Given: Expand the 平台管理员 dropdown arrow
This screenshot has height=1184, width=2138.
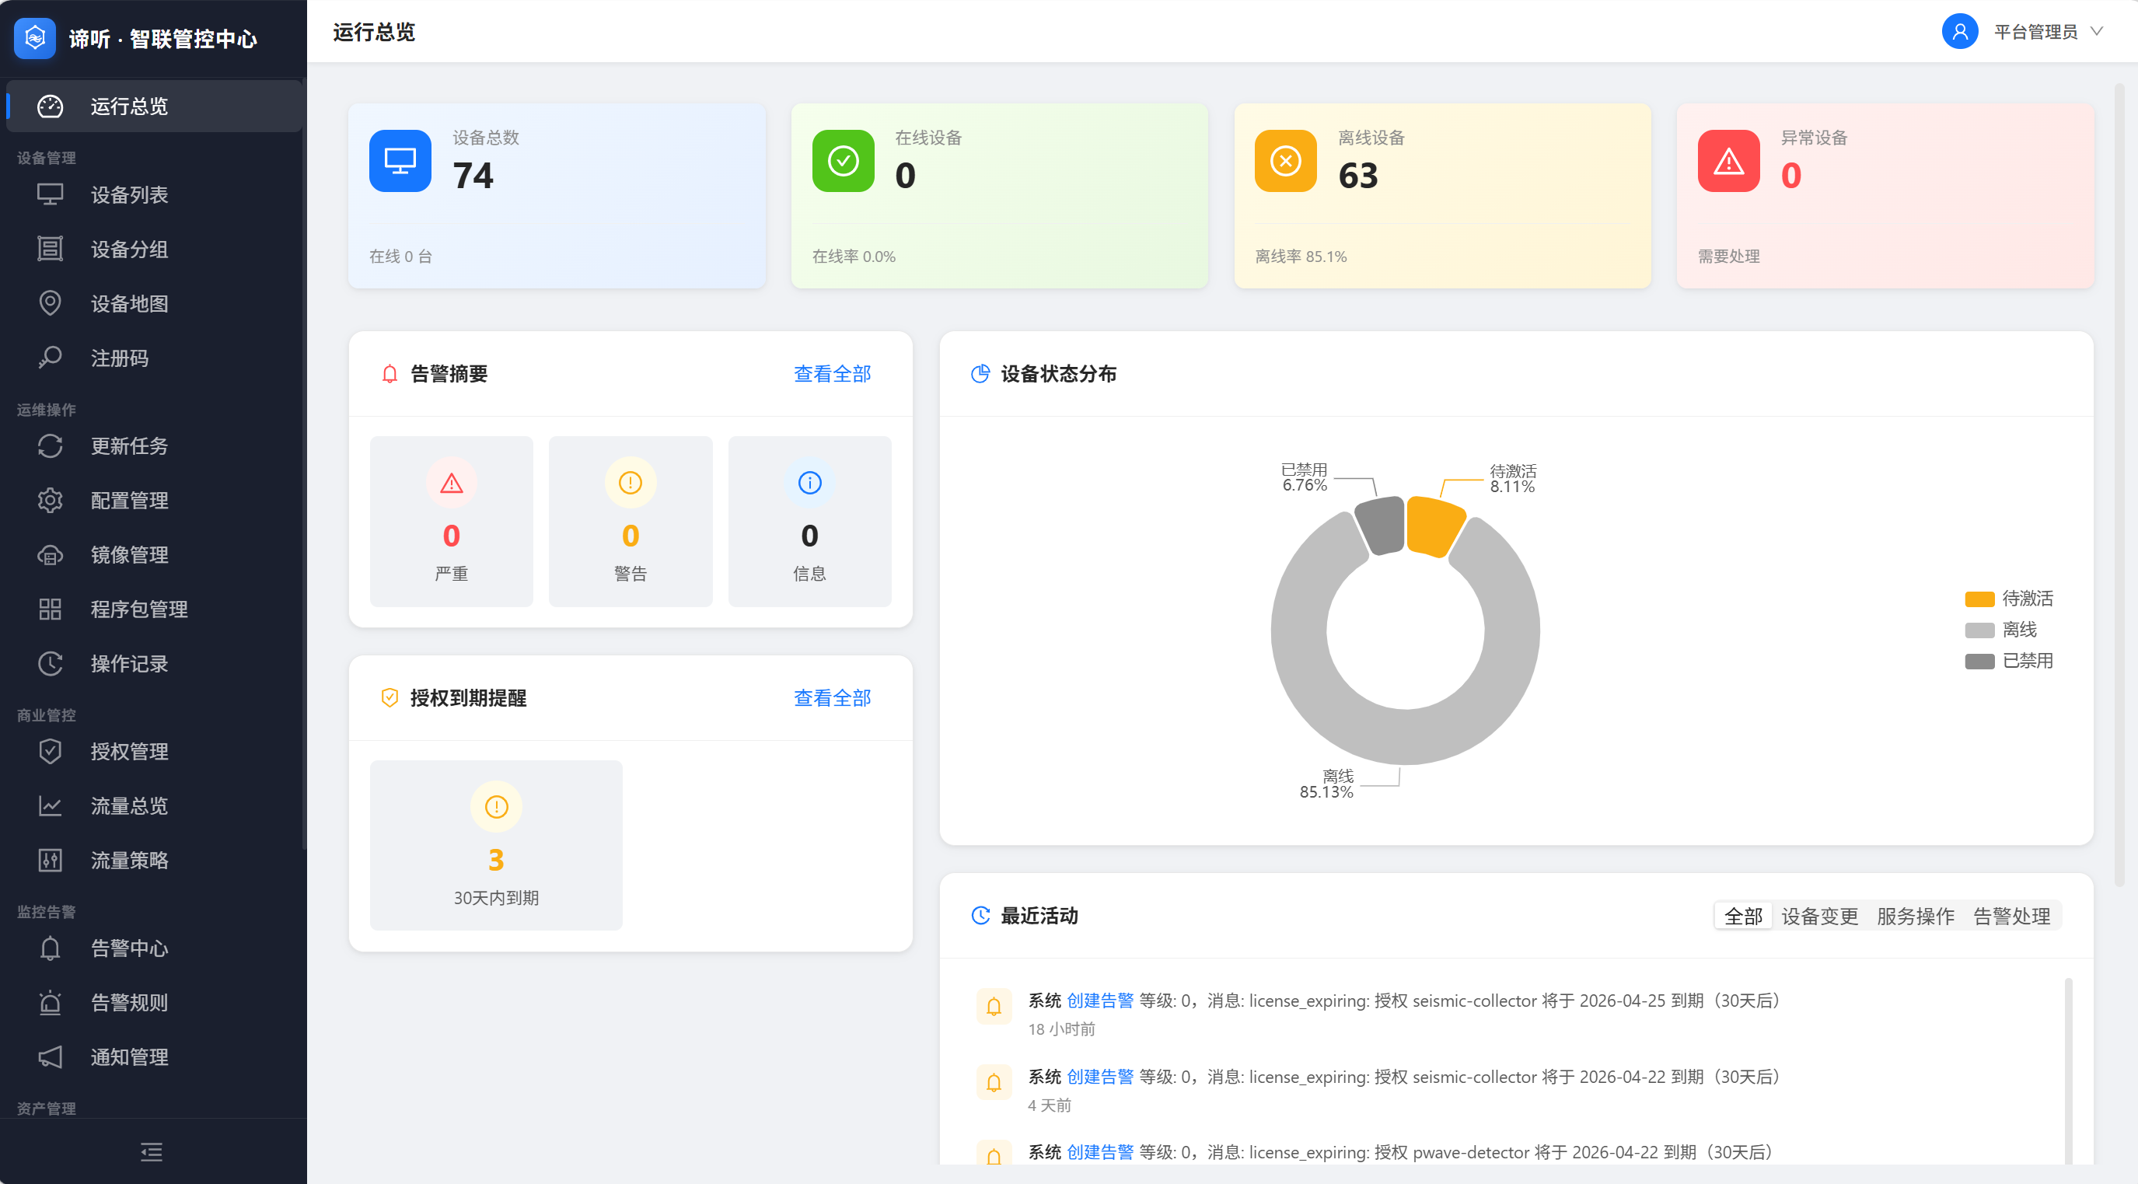Looking at the screenshot, I should click(2098, 32).
